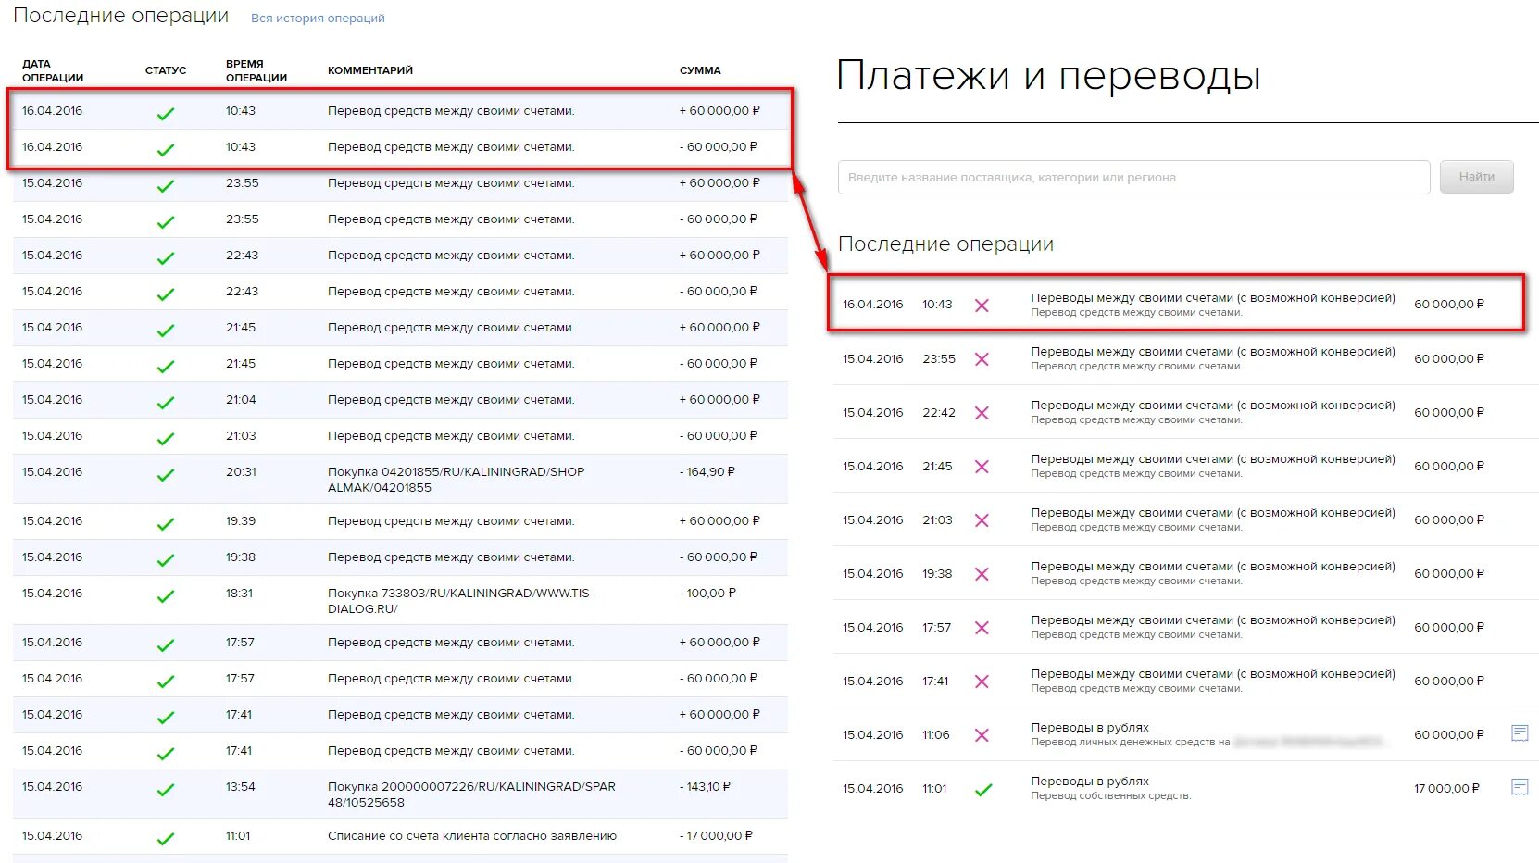The width and height of the screenshot is (1539, 863).
Task: Click checkmark in 20:31 SHOP ALMAK purchase row
Action: click(x=166, y=475)
